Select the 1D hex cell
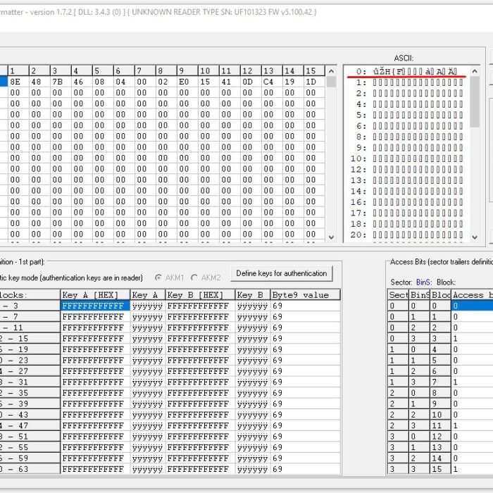493x493 pixels. coord(314,82)
